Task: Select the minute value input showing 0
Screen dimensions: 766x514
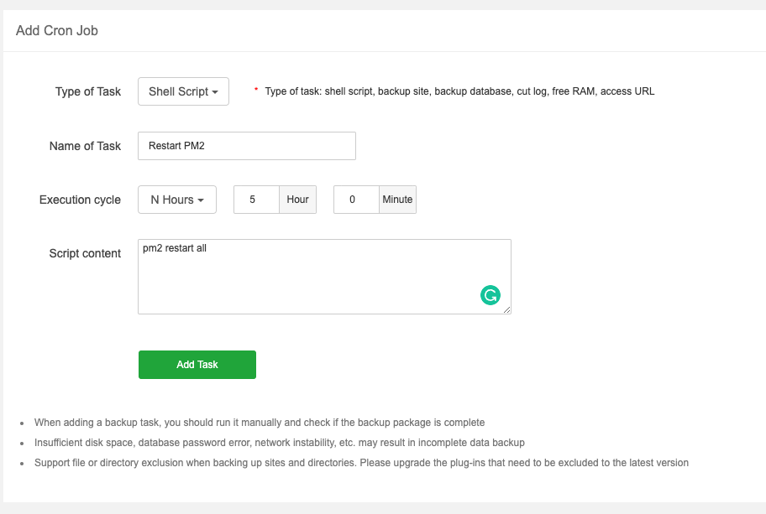Action: pyautogui.click(x=356, y=200)
